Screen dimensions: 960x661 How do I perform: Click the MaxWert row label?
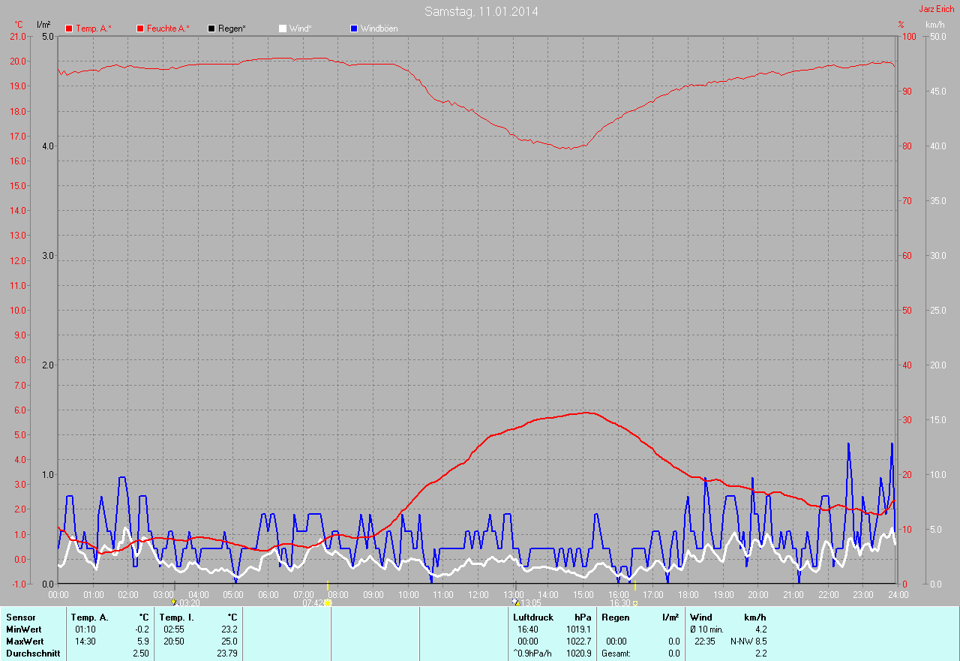25,641
